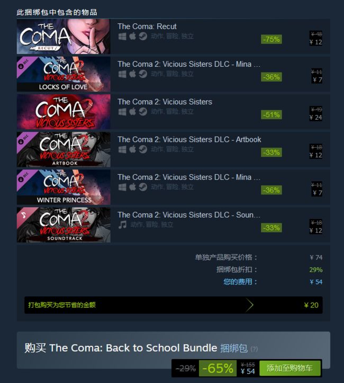
Task: Open Locks of Love DLC thumbnail
Action: [x=64, y=74]
